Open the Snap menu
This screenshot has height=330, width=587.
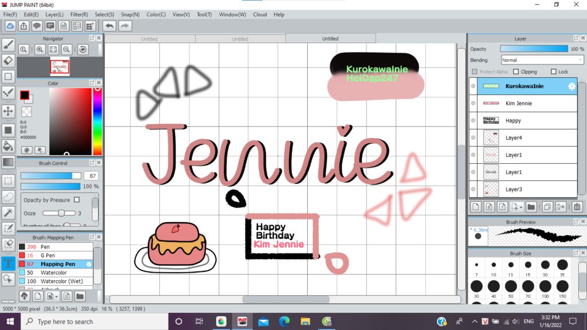coord(130,14)
